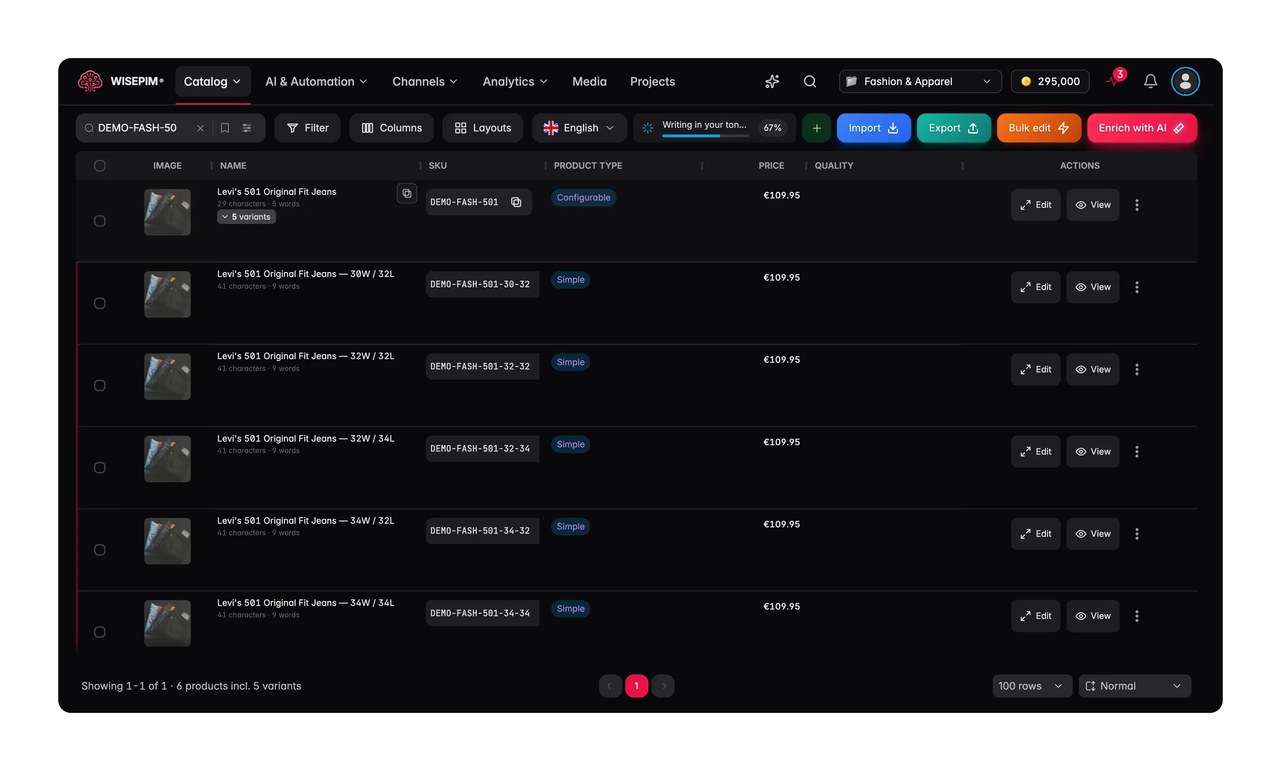Expand the Catalog menu
The height and width of the screenshot is (771, 1281).
pos(212,82)
